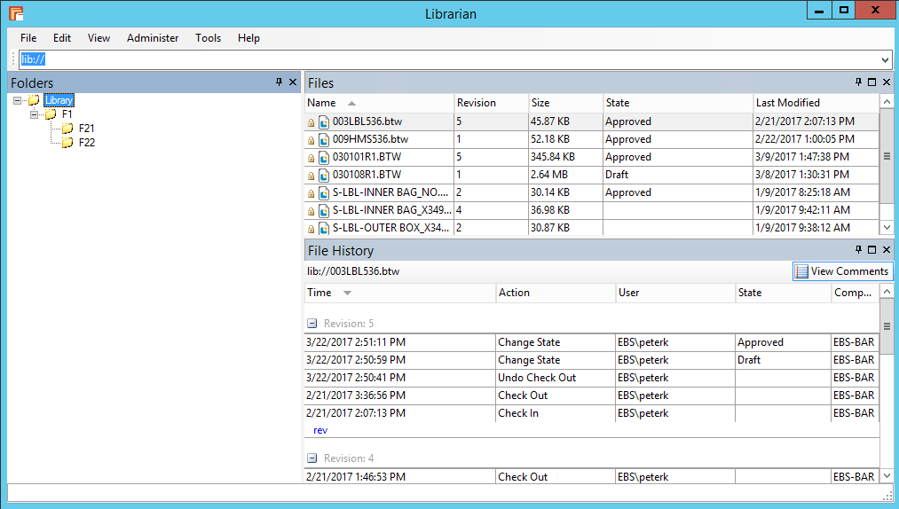Select the F22 folder

point(87,142)
